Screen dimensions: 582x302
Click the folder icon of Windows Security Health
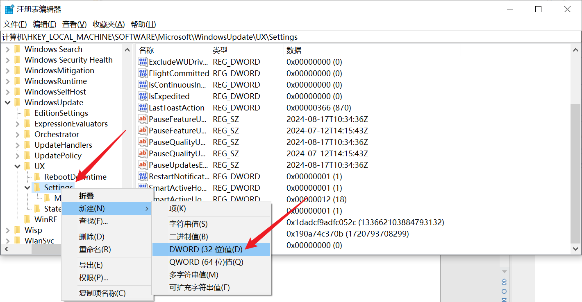[x=17, y=60]
